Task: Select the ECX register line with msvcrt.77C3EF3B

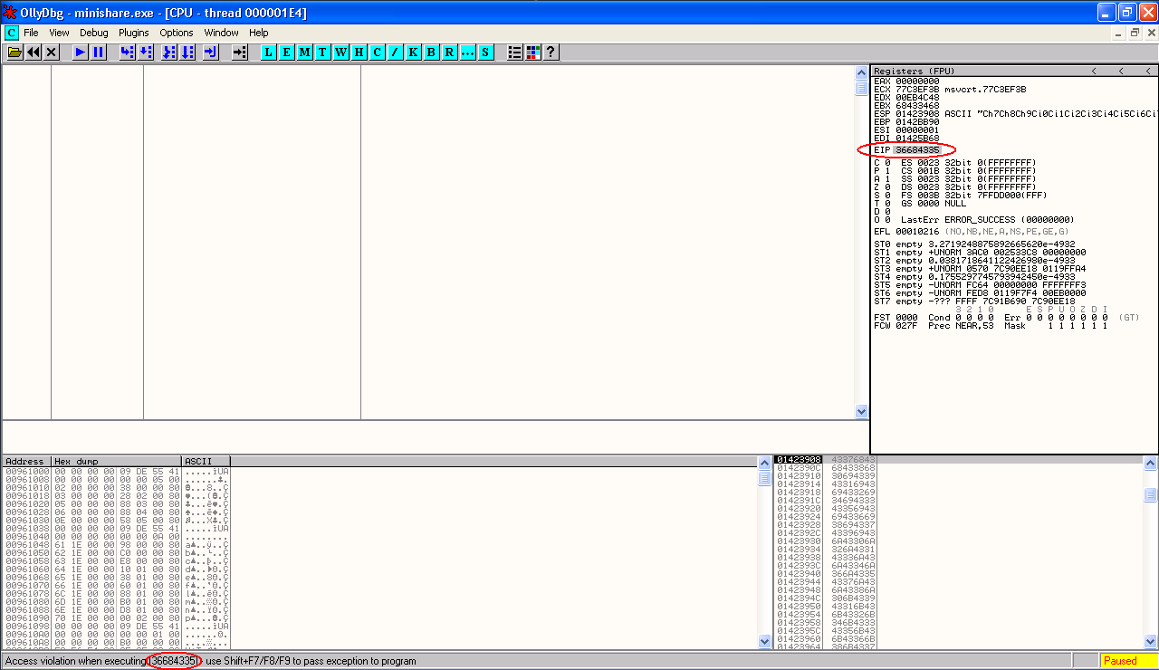Action: coord(951,90)
